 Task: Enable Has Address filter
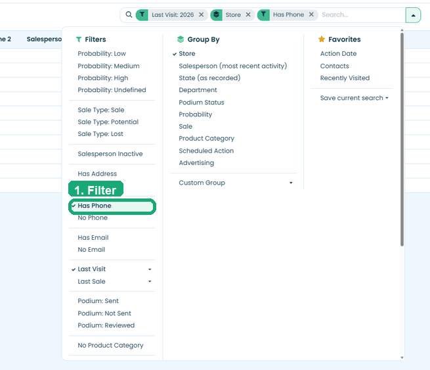click(97, 173)
